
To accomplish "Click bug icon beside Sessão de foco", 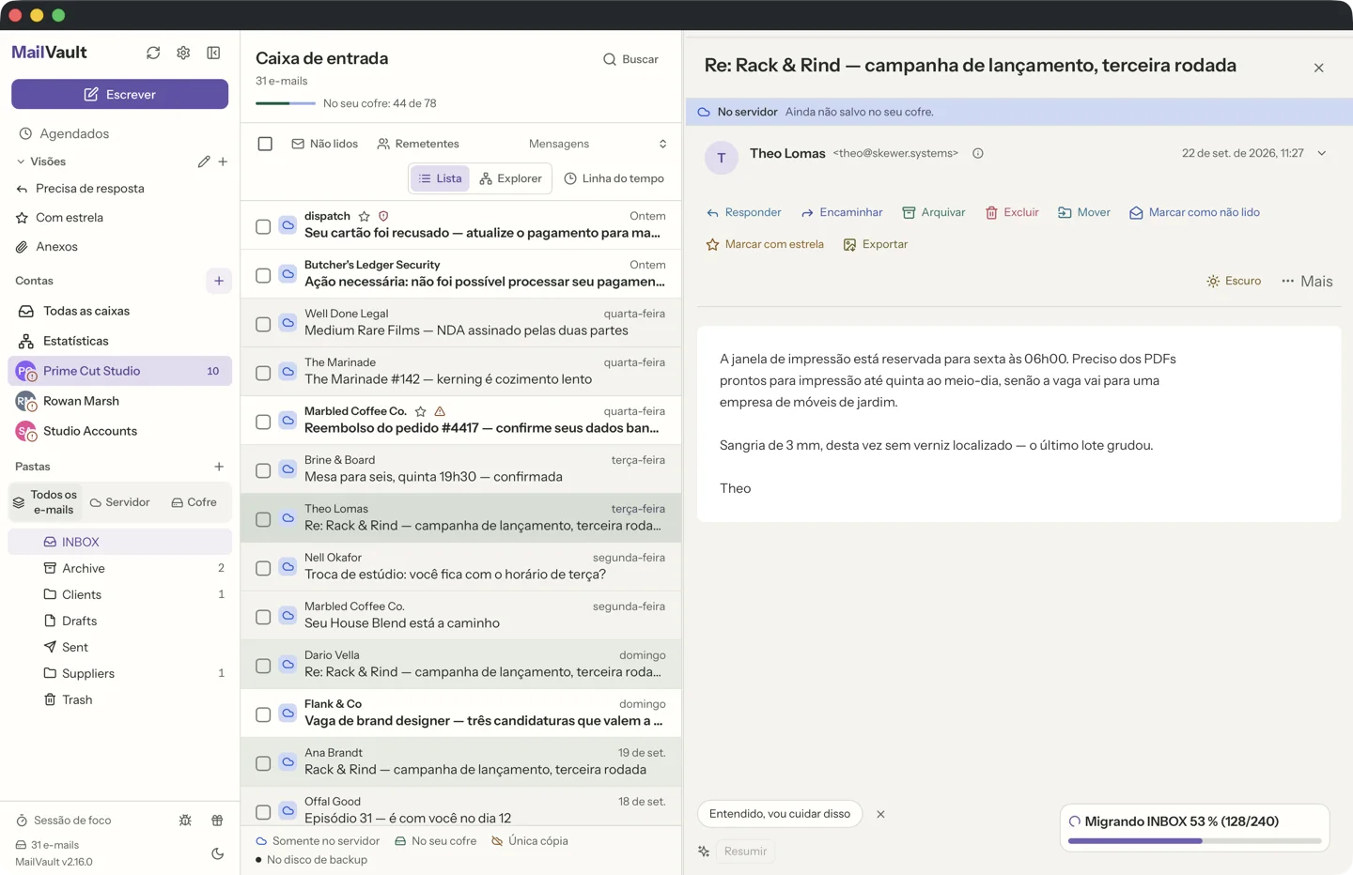I will pyautogui.click(x=185, y=821).
